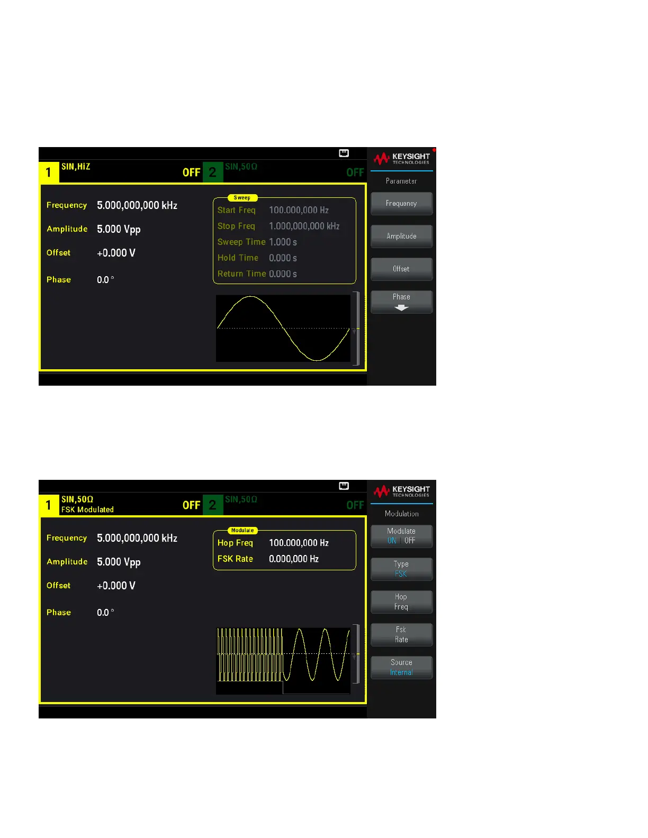648x838 pixels.
Task: Click the sine waveform preview on the top screen
Action: pos(283,328)
